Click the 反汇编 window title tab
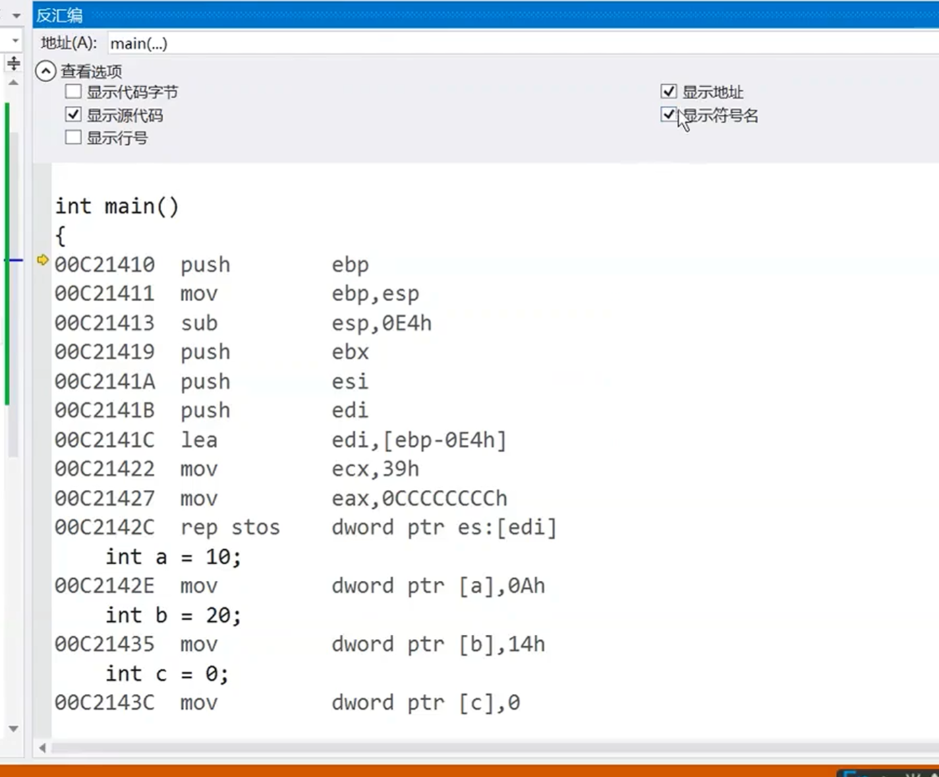 [59, 15]
